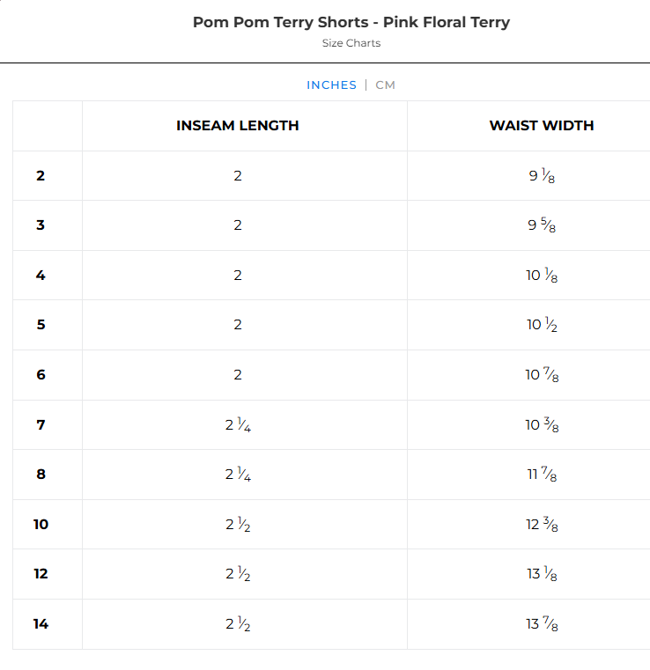Select the size 7 row label
The width and height of the screenshot is (650, 670).
pos(41,425)
